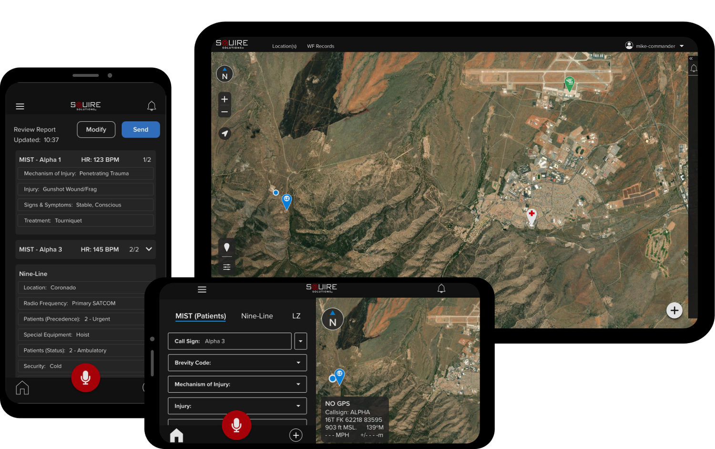Open the mike-commander account dropdown

pos(655,46)
